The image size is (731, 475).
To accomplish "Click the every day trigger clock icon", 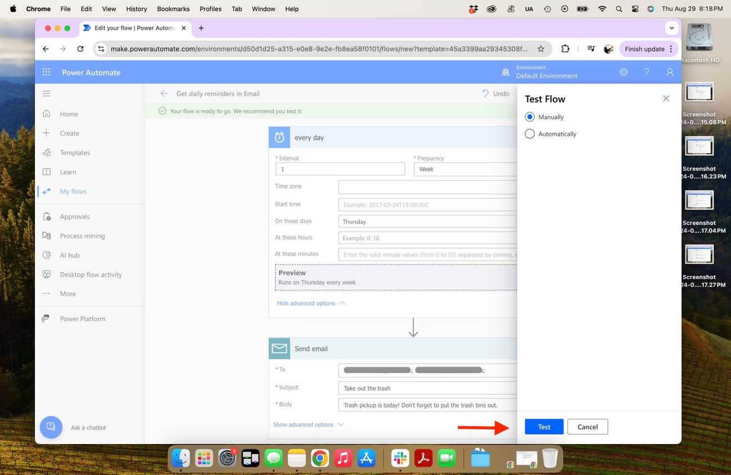I will 279,137.
